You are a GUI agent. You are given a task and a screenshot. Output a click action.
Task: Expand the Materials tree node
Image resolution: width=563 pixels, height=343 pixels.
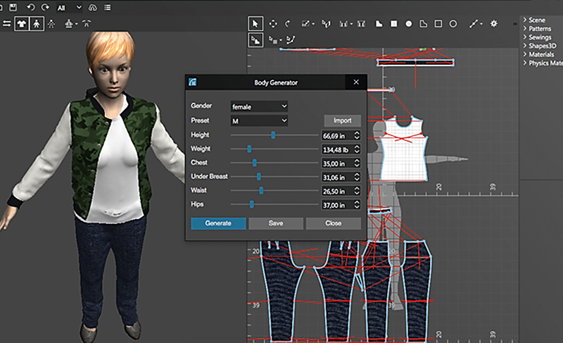tap(524, 54)
